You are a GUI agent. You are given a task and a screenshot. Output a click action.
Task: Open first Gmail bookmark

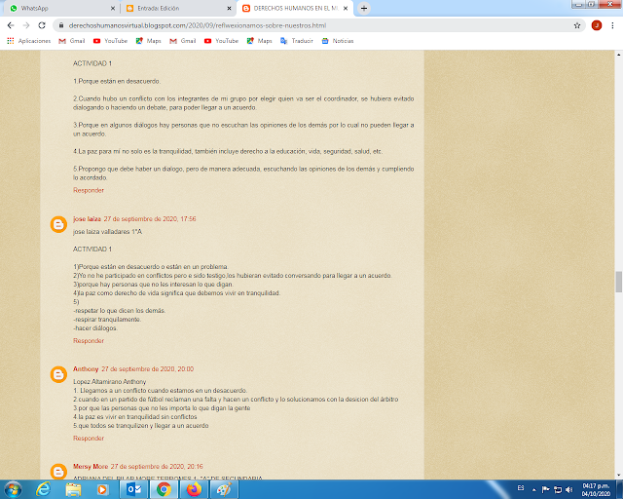click(72, 41)
